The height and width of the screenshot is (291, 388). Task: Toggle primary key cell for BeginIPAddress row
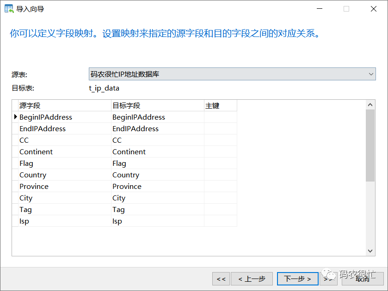tap(221, 117)
